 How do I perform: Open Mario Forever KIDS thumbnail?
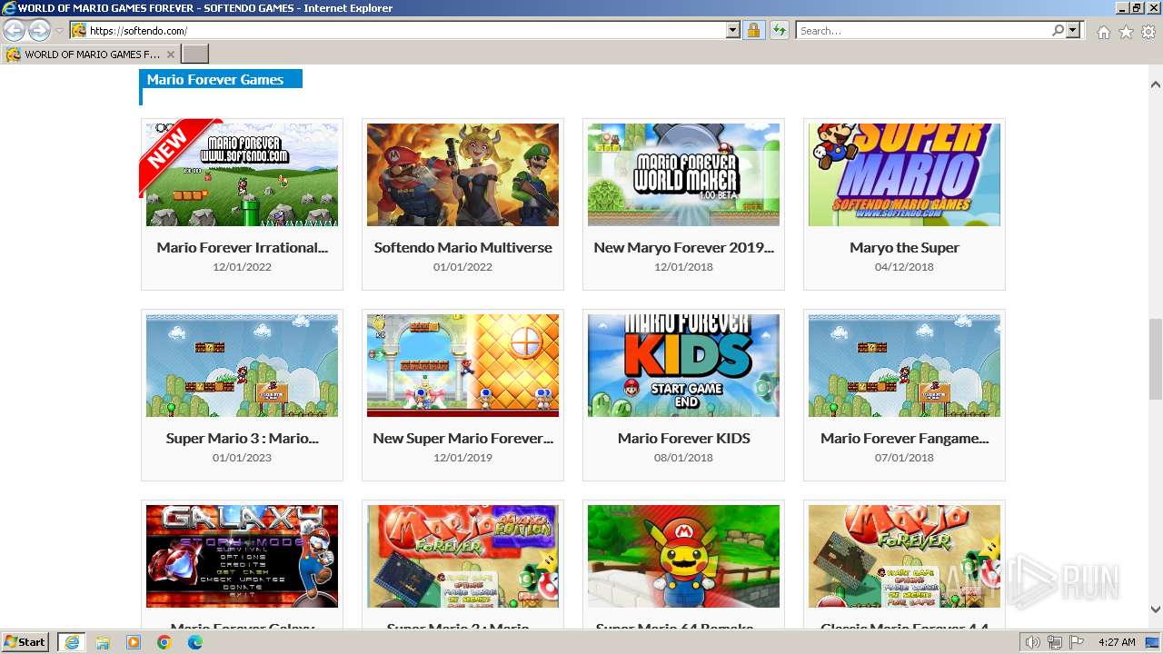(683, 365)
